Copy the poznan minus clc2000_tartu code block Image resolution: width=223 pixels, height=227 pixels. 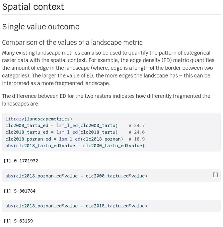(x=215, y=175)
